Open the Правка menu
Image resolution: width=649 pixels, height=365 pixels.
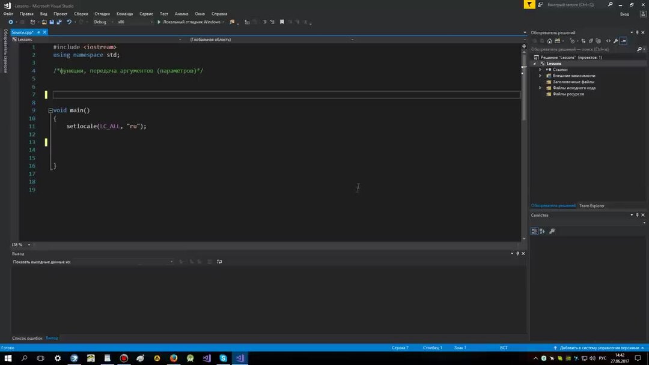tap(26, 14)
